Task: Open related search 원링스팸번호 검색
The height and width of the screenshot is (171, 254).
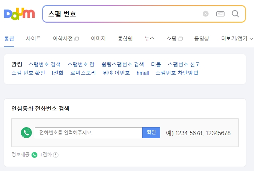Action: pyautogui.click(x=123, y=64)
